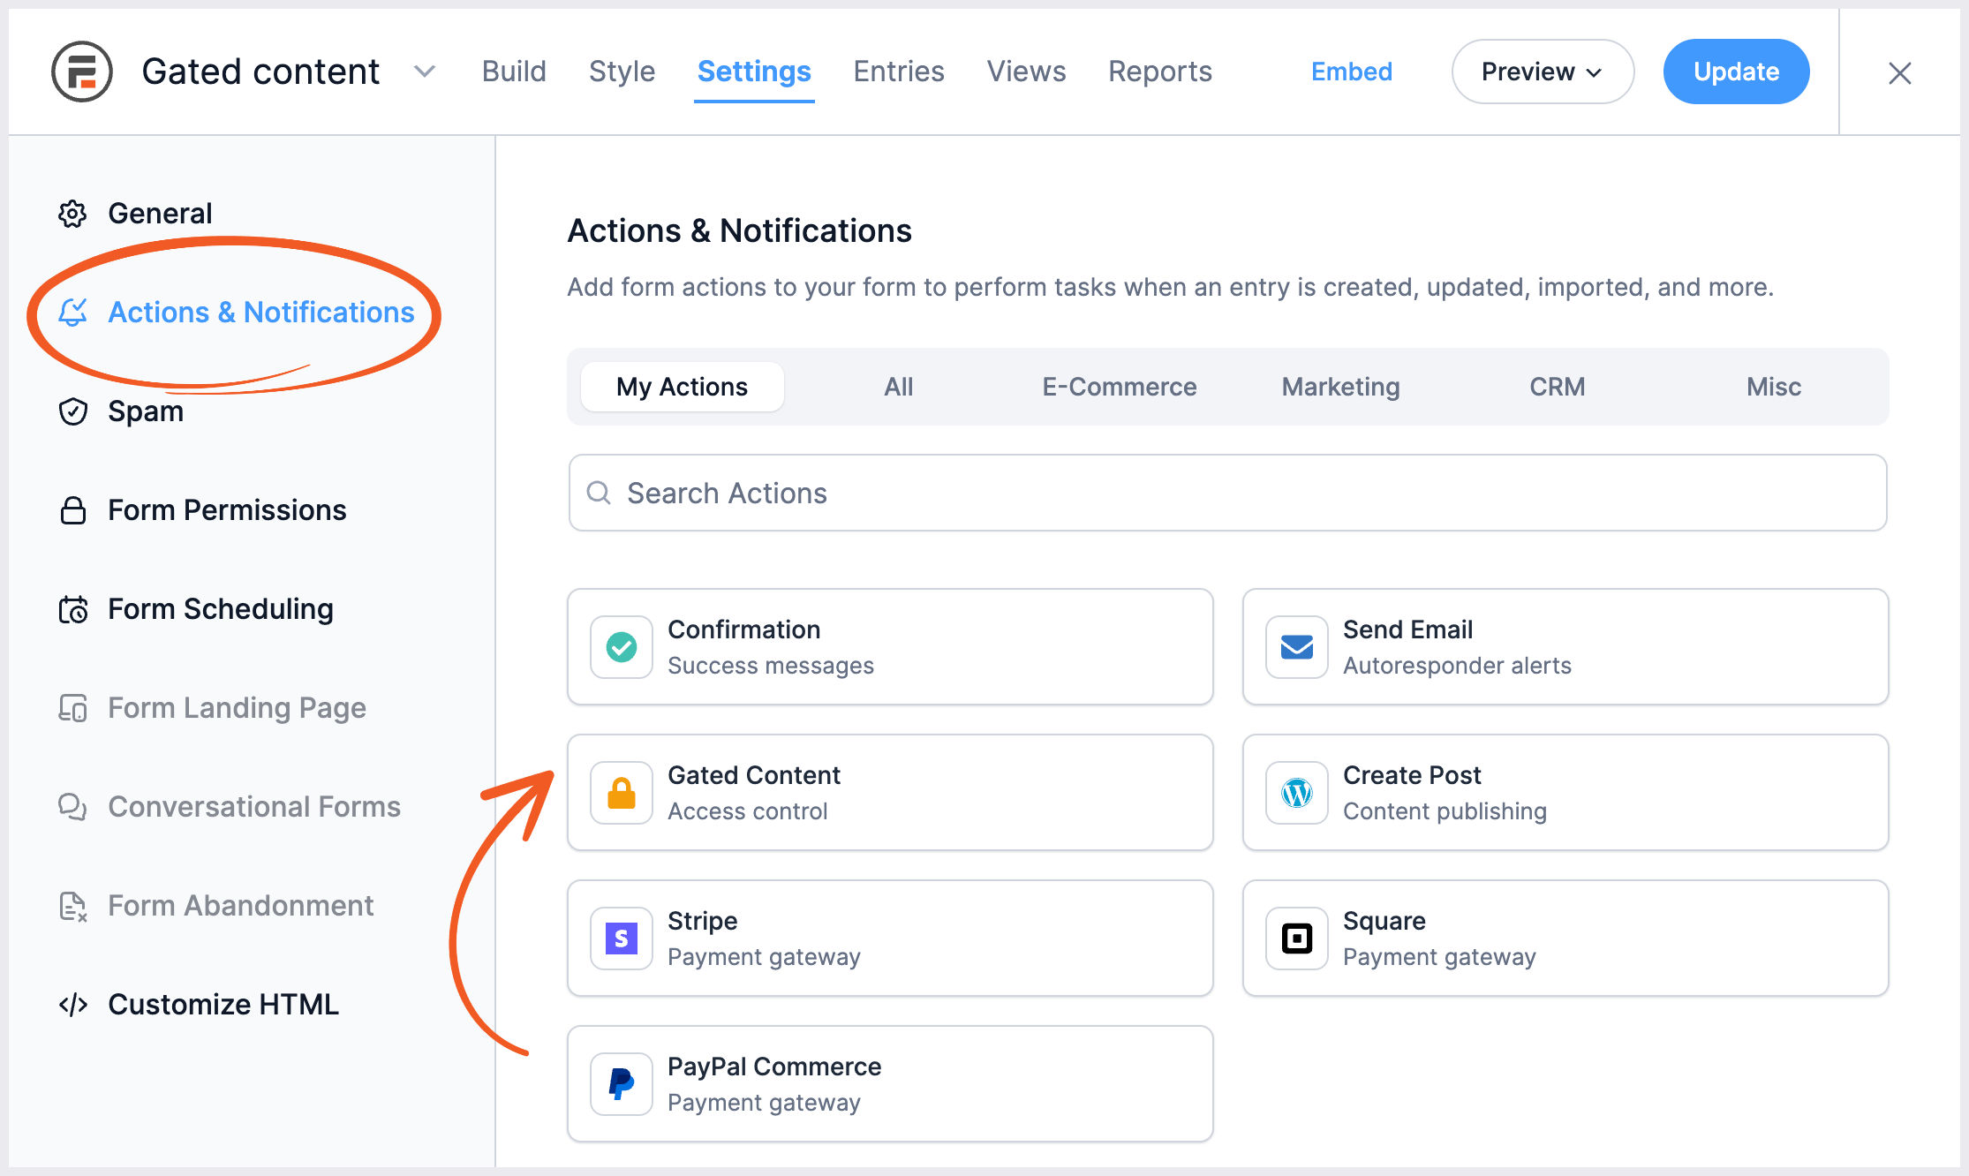Filter actions by Marketing
Screen dimensions: 1969x1176
pos(1340,387)
